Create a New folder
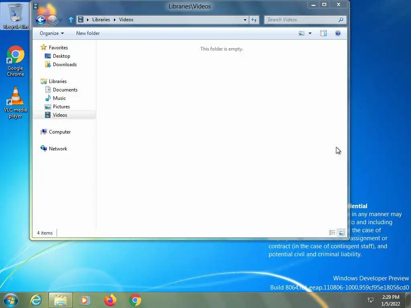Image resolution: width=411 pixels, height=308 pixels. (x=88, y=33)
